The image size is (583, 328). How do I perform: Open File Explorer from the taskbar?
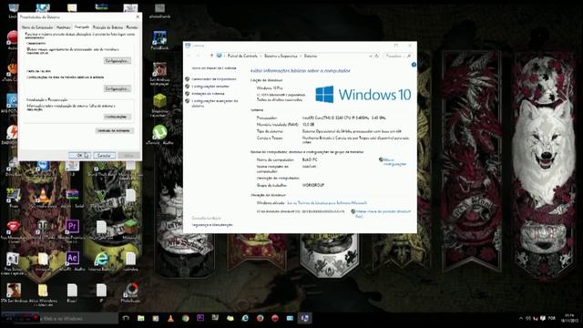(x=140, y=318)
